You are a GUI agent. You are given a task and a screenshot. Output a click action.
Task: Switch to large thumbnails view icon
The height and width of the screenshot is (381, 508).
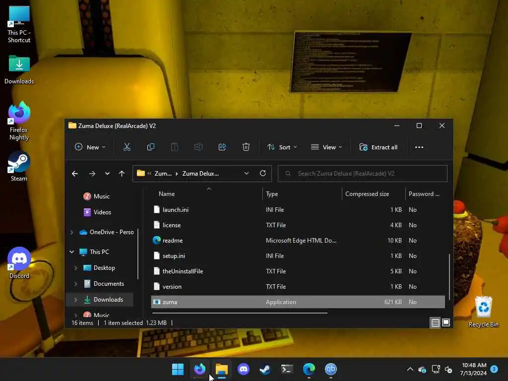coord(446,322)
